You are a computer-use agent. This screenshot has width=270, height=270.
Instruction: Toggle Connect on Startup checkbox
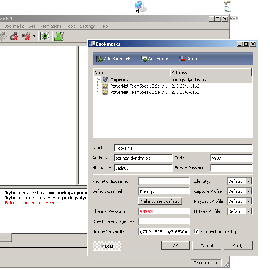point(197,231)
